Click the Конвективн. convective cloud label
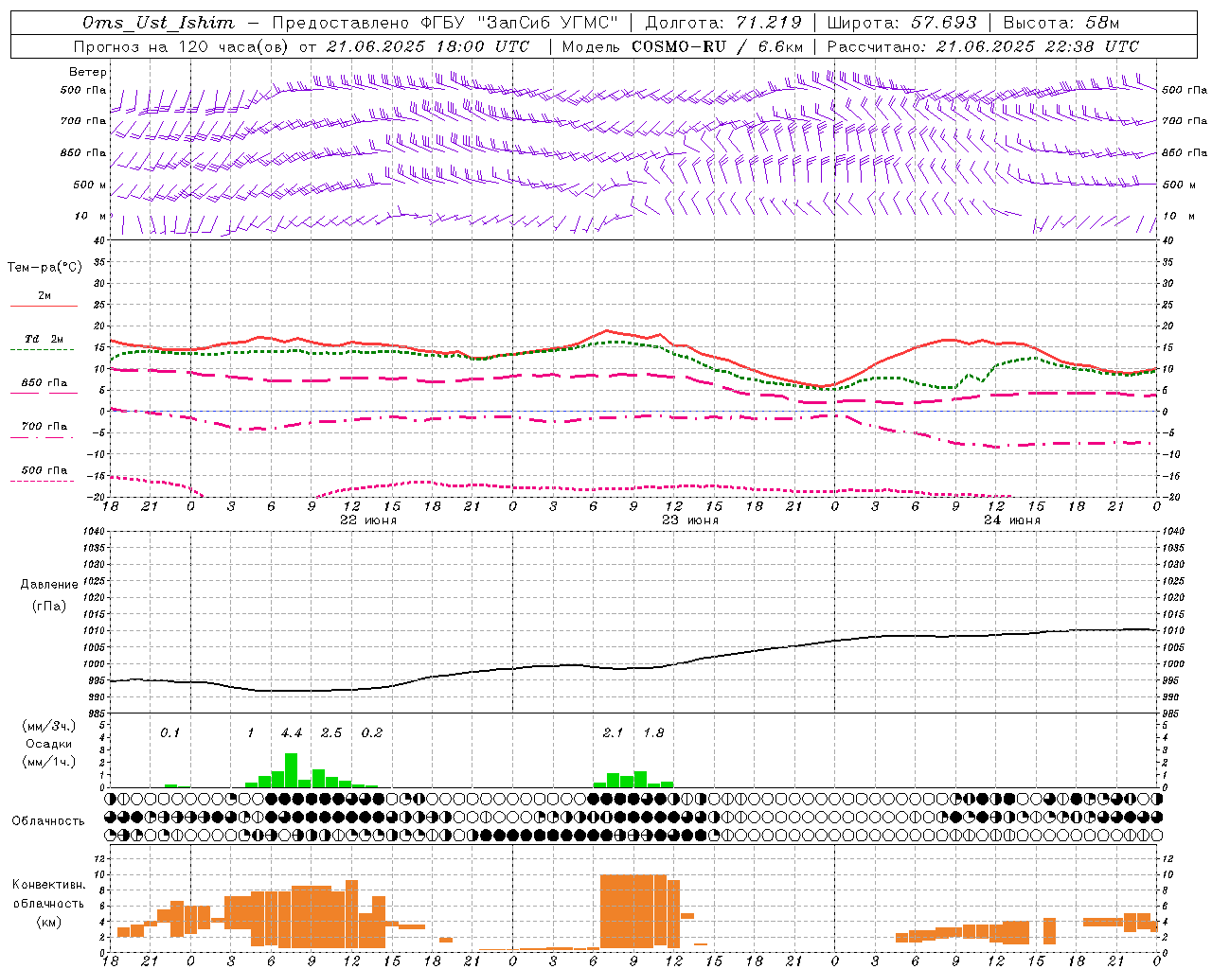1212x969 pixels. pyautogui.click(x=48, y=885)
